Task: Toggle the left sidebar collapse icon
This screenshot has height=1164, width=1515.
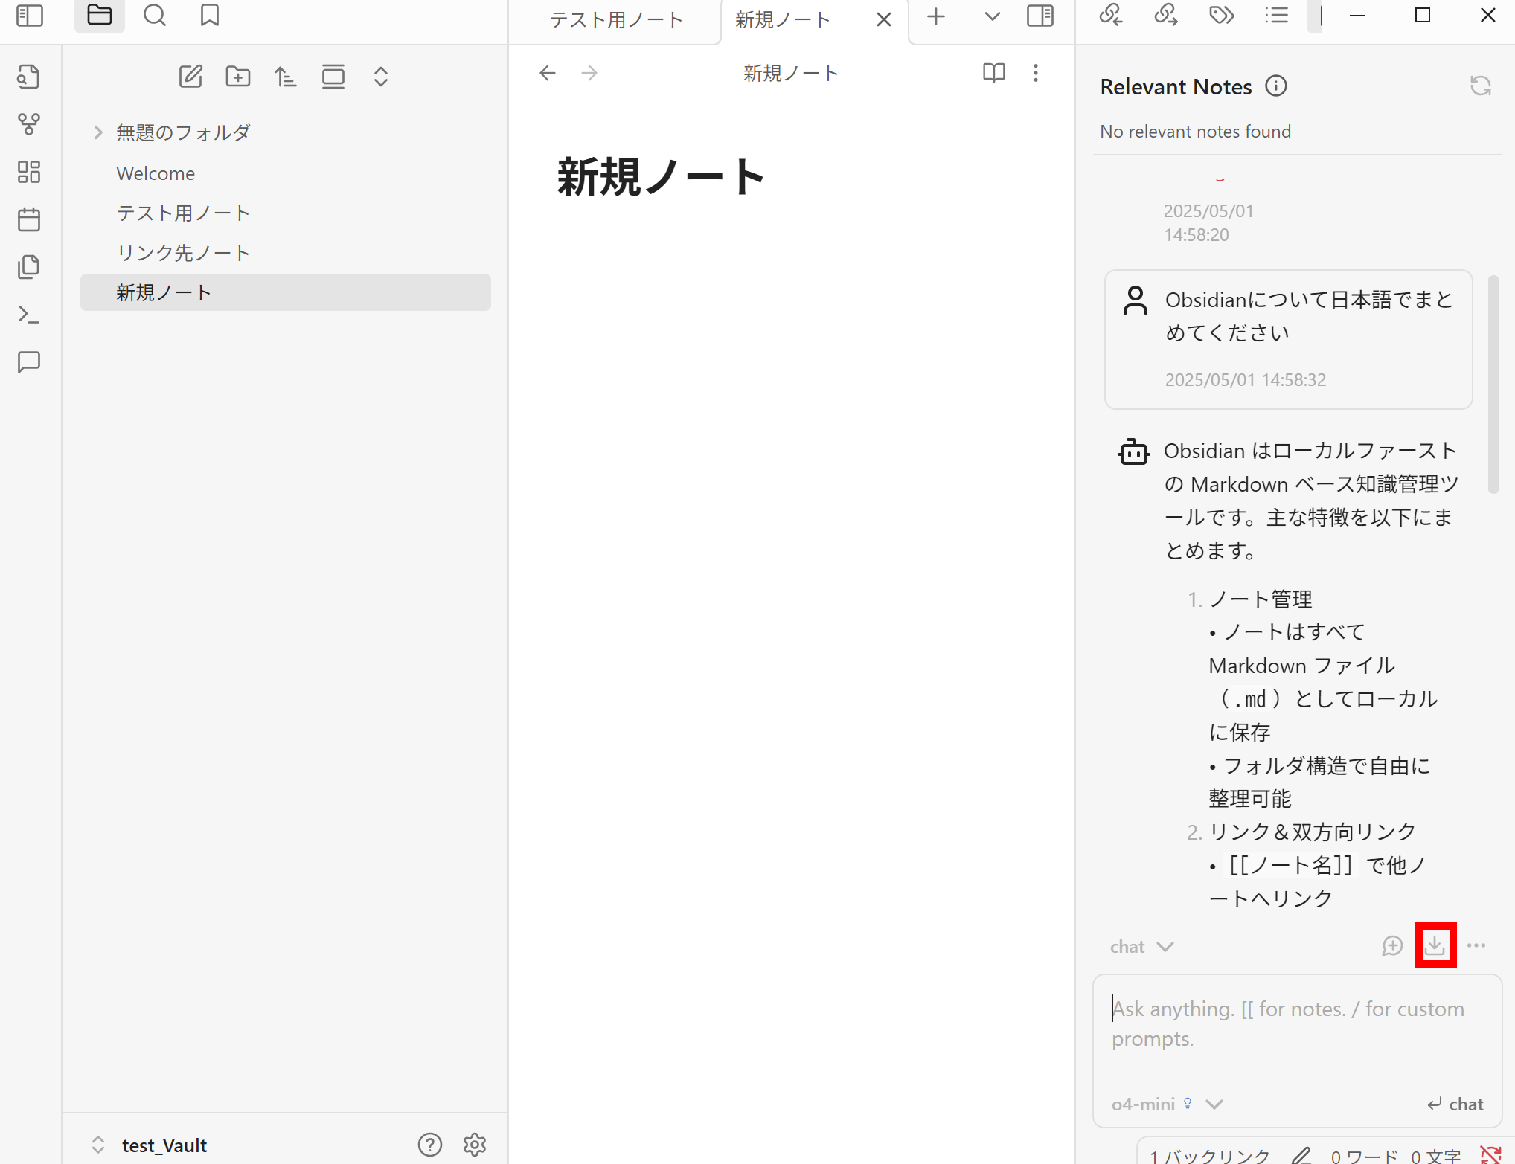Action: point(30,16)
